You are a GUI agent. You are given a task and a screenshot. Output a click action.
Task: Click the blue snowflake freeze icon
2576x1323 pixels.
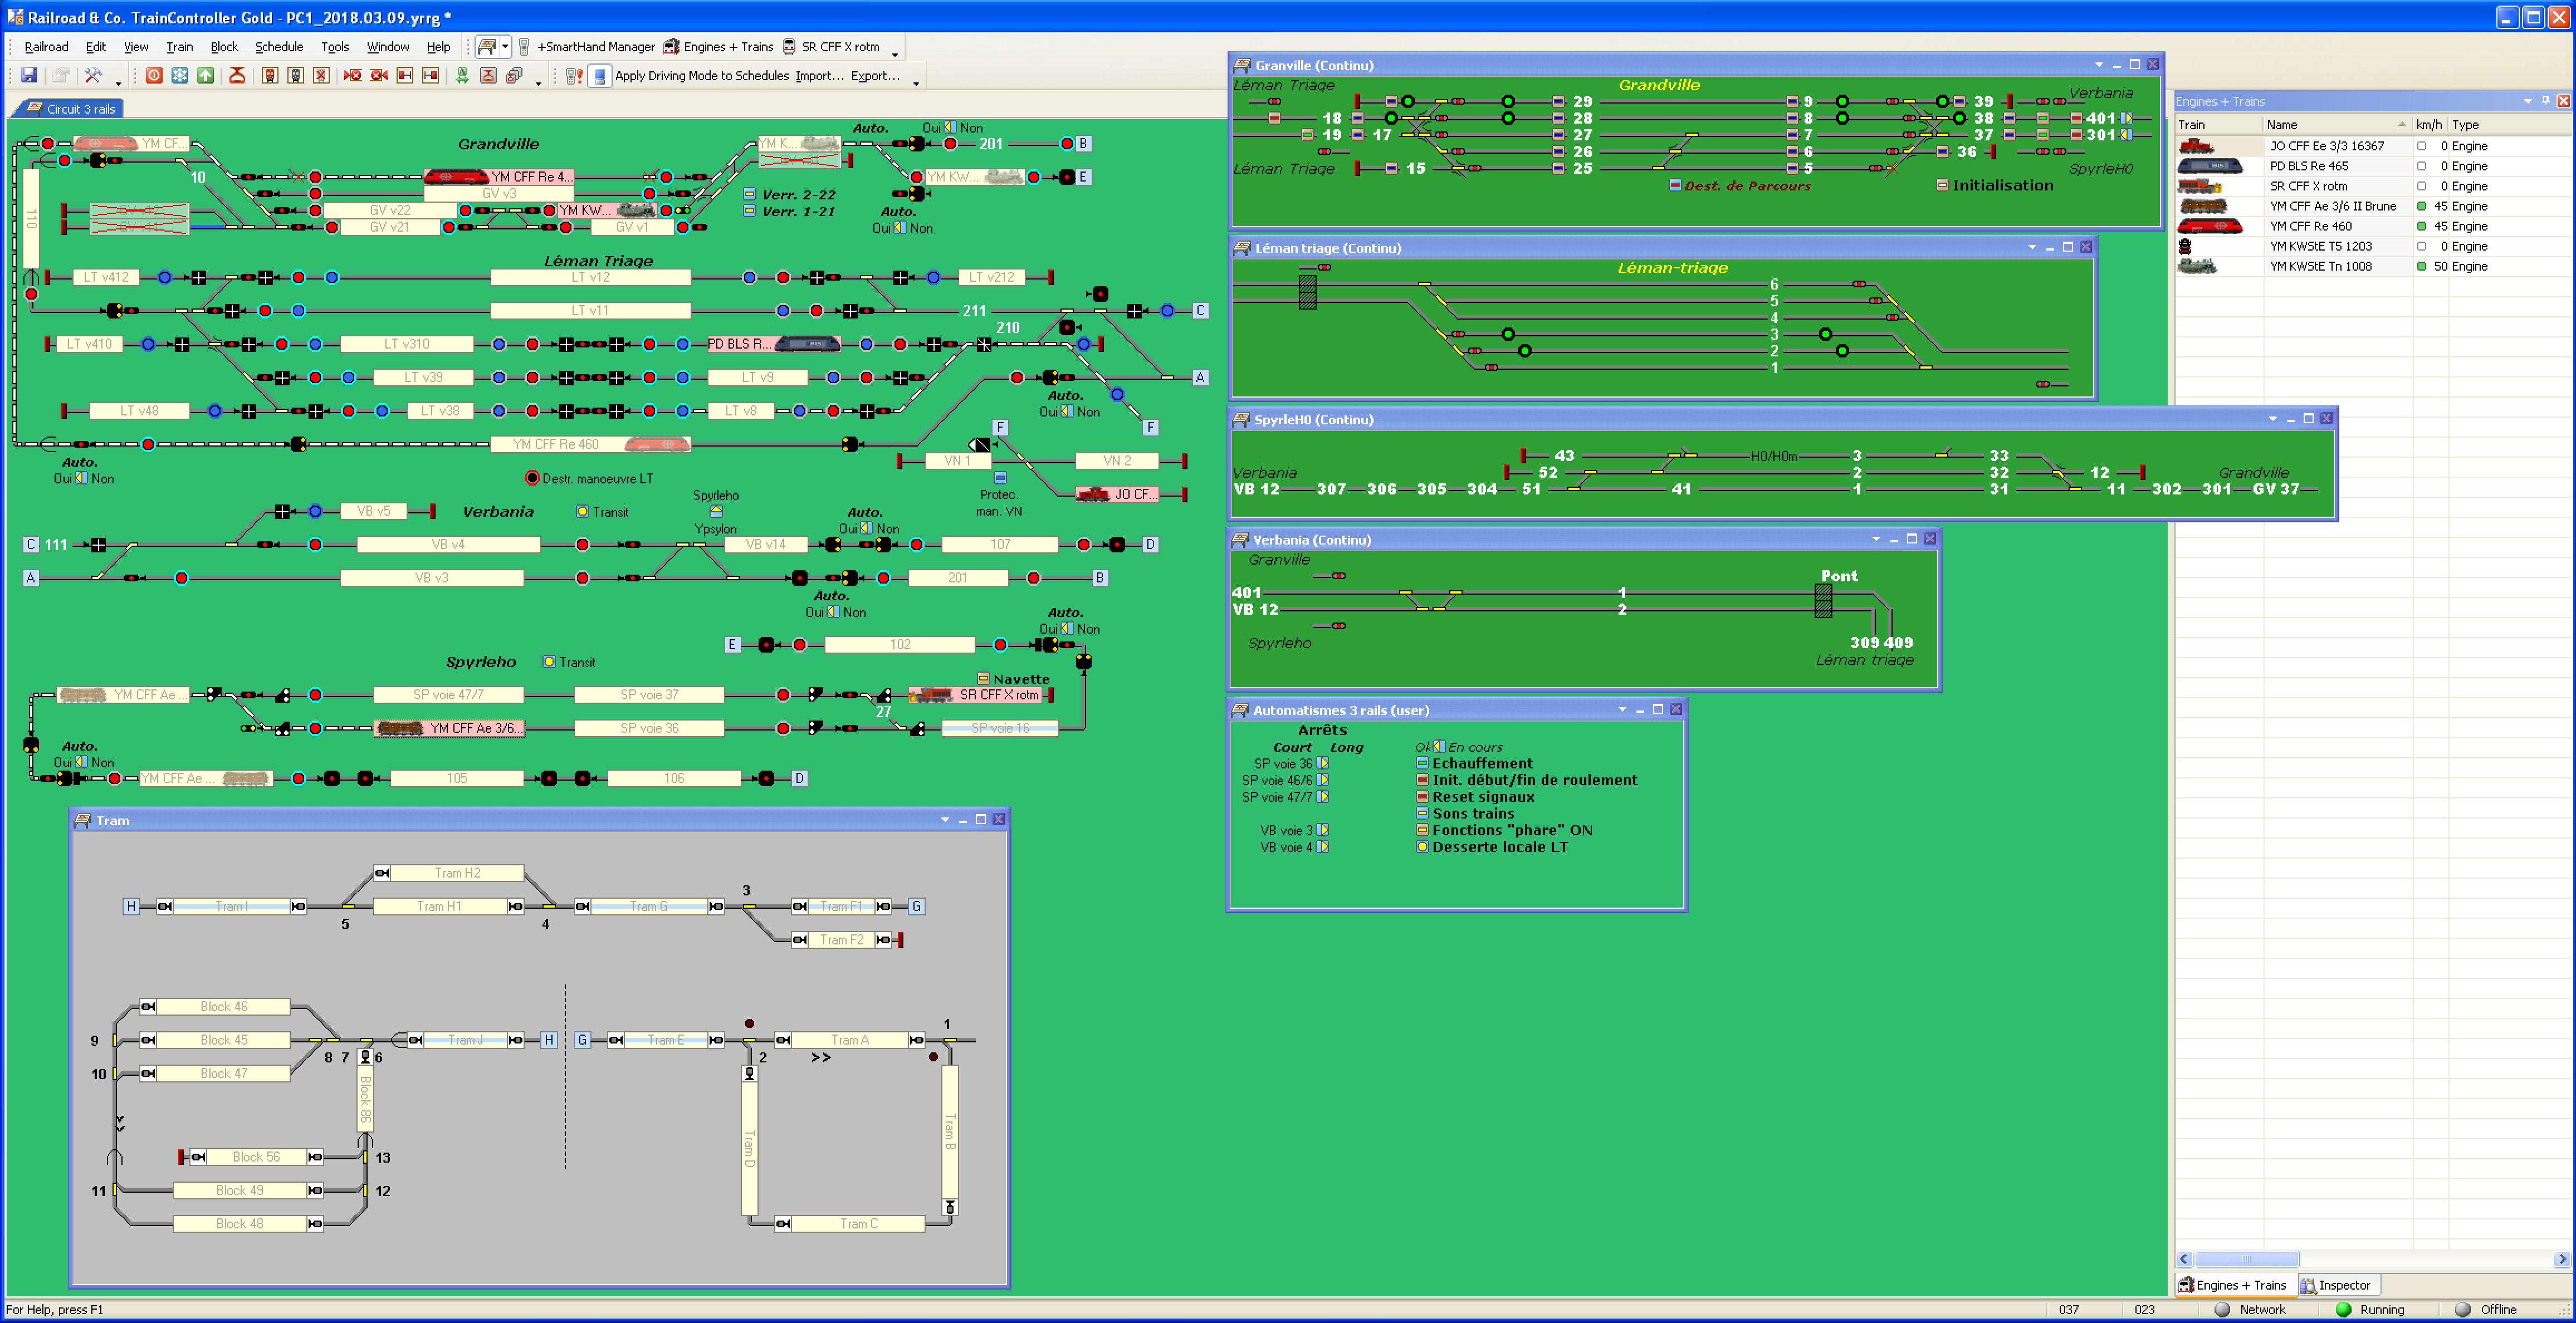click(x=180, y=75)
